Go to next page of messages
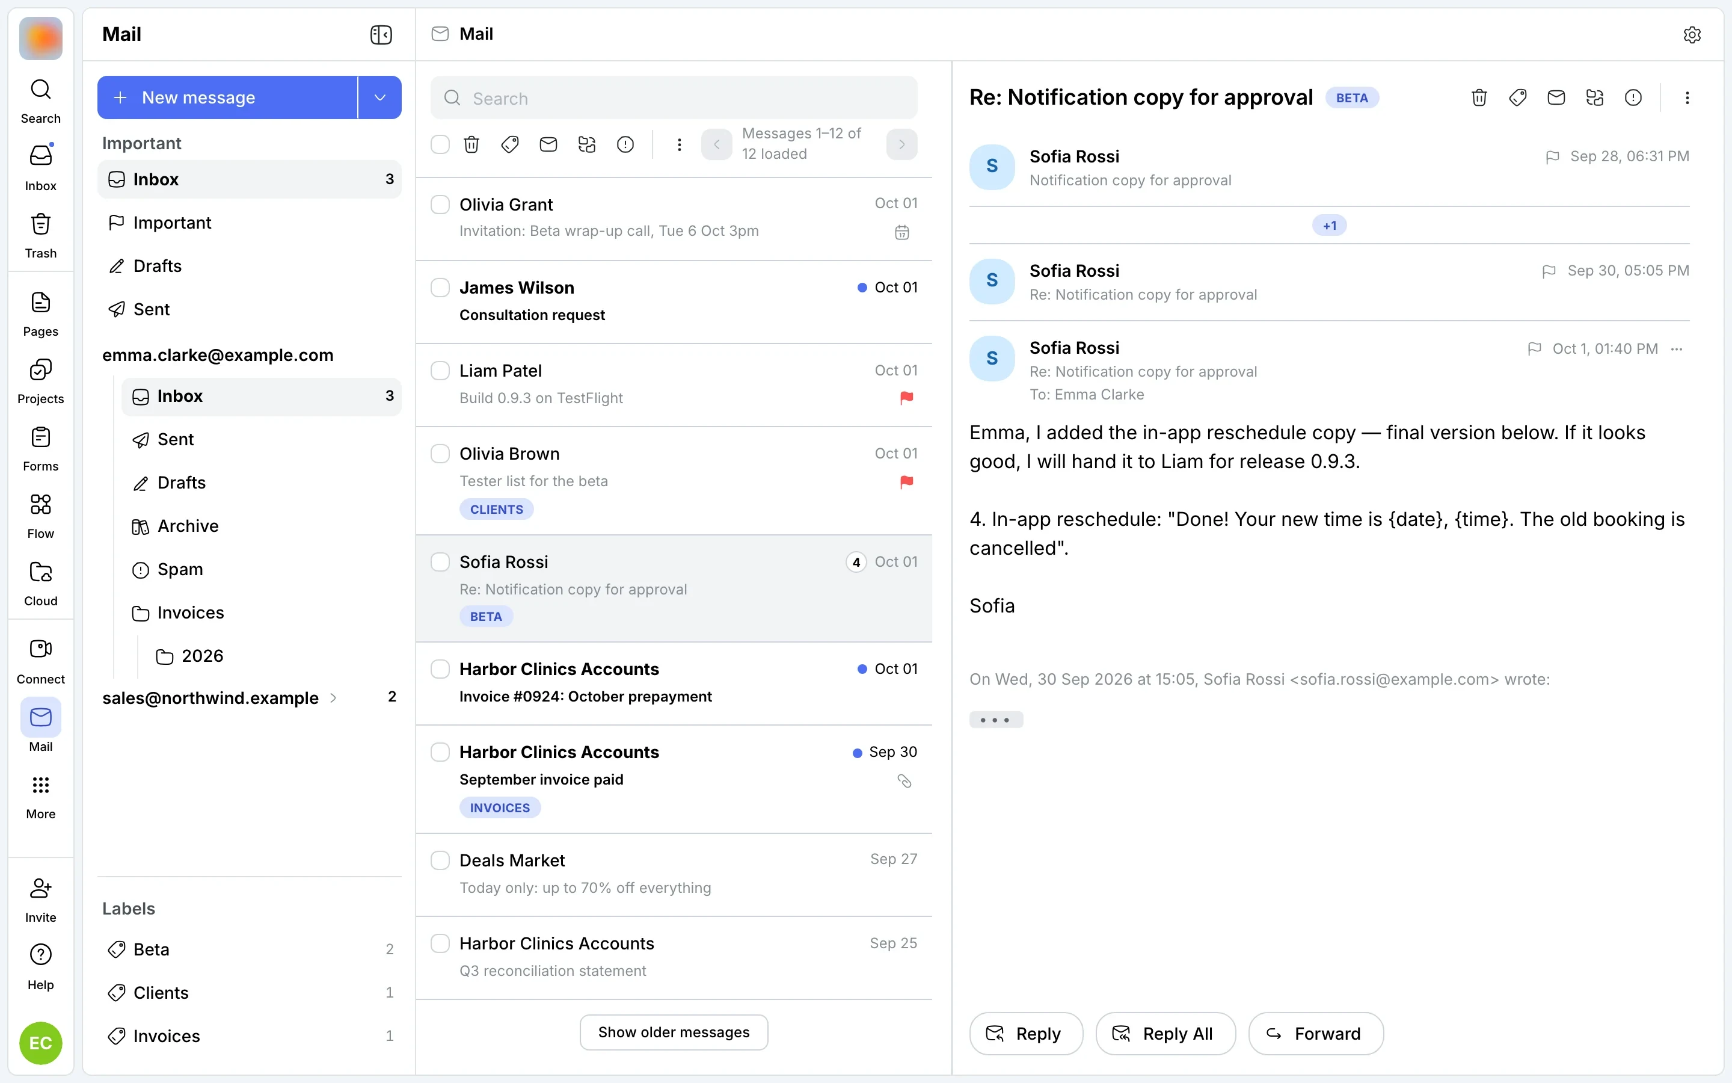 coord(902,144)
